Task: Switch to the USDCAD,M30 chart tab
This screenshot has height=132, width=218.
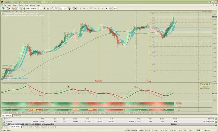Action: (7, 116)
